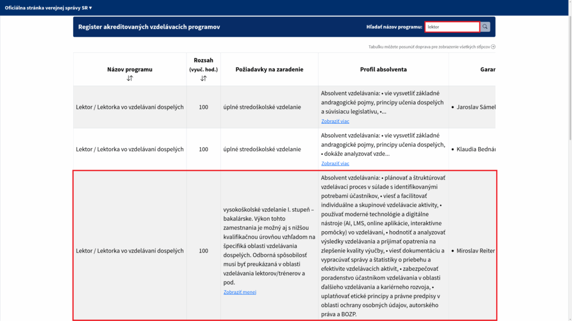
Task: Click program name in Jaroslav Sámel row
Action: click(x=130, y=107)
